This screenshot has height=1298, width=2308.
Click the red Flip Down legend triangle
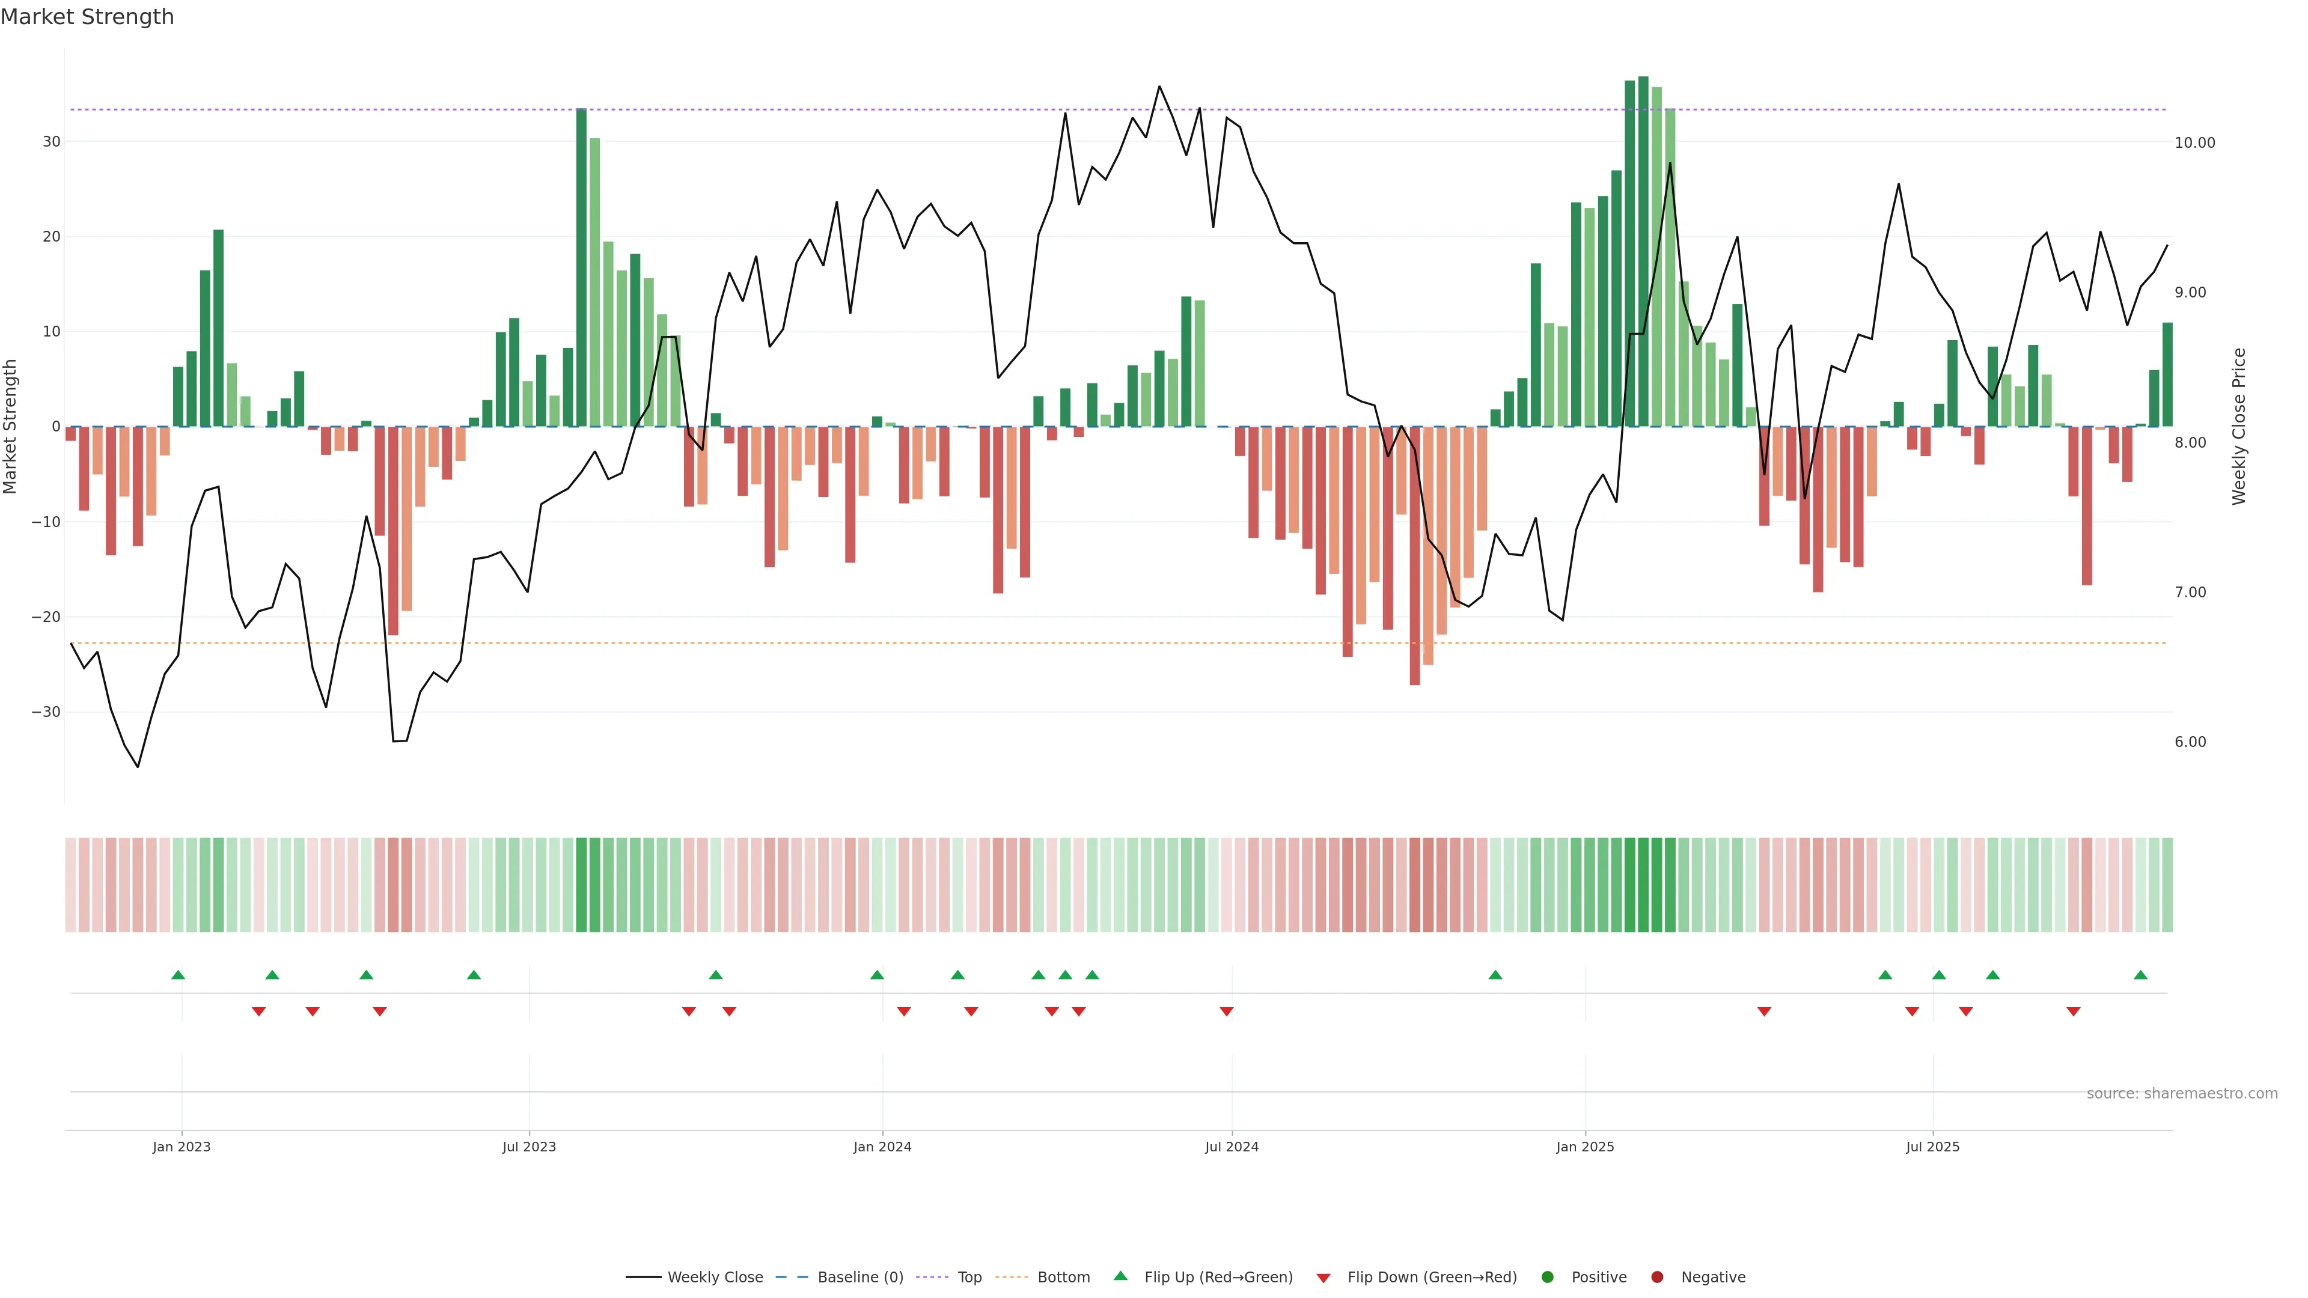tap(1323, 1278)
